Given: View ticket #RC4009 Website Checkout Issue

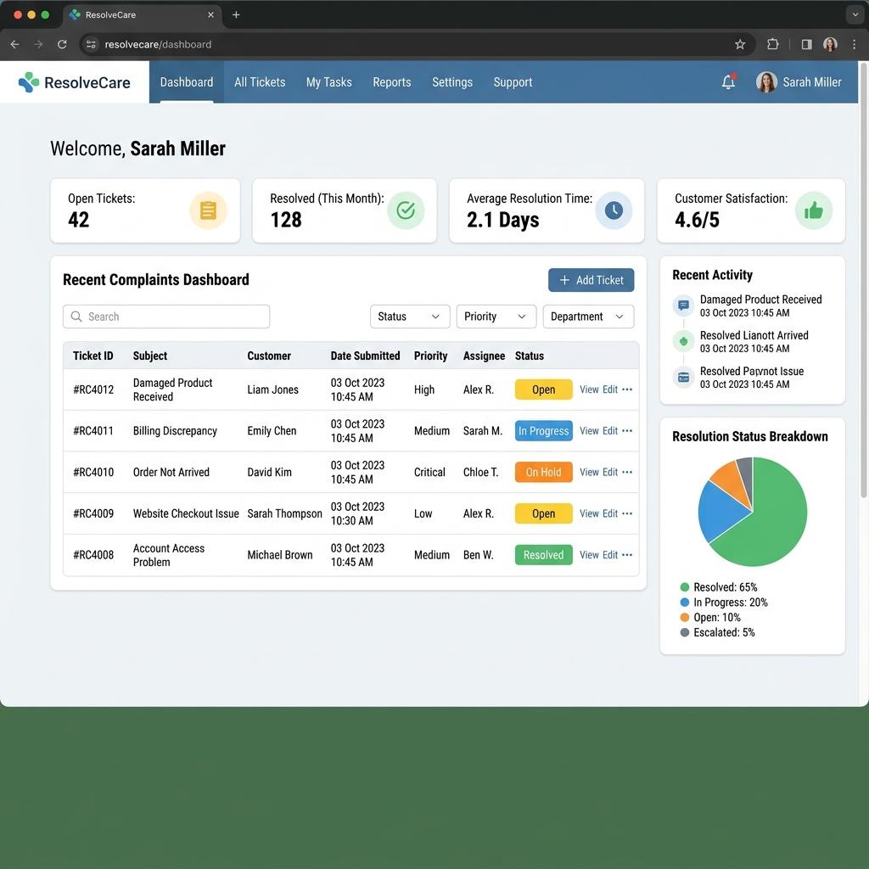Looking at the screenshot, I should coord(589,513).
